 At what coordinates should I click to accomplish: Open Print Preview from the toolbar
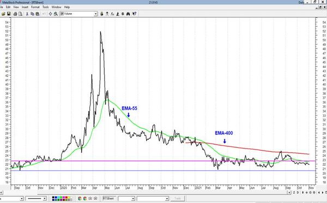[x=21, y=14]
